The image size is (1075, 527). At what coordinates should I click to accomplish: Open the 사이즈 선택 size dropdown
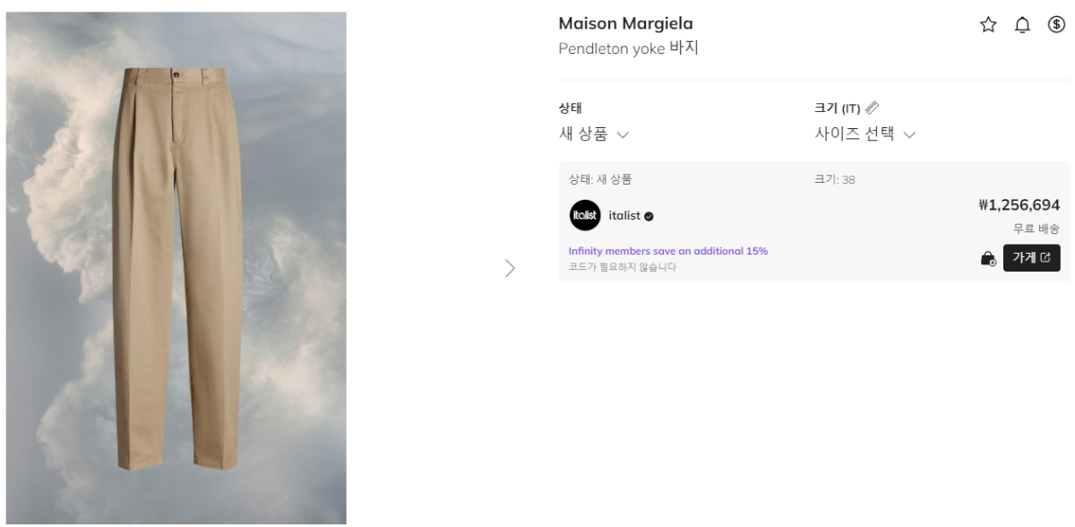click(x=864, y=134)
